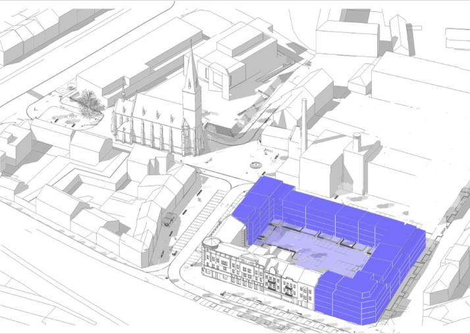Select the building at the top-right edge

(x=457, y=38)
